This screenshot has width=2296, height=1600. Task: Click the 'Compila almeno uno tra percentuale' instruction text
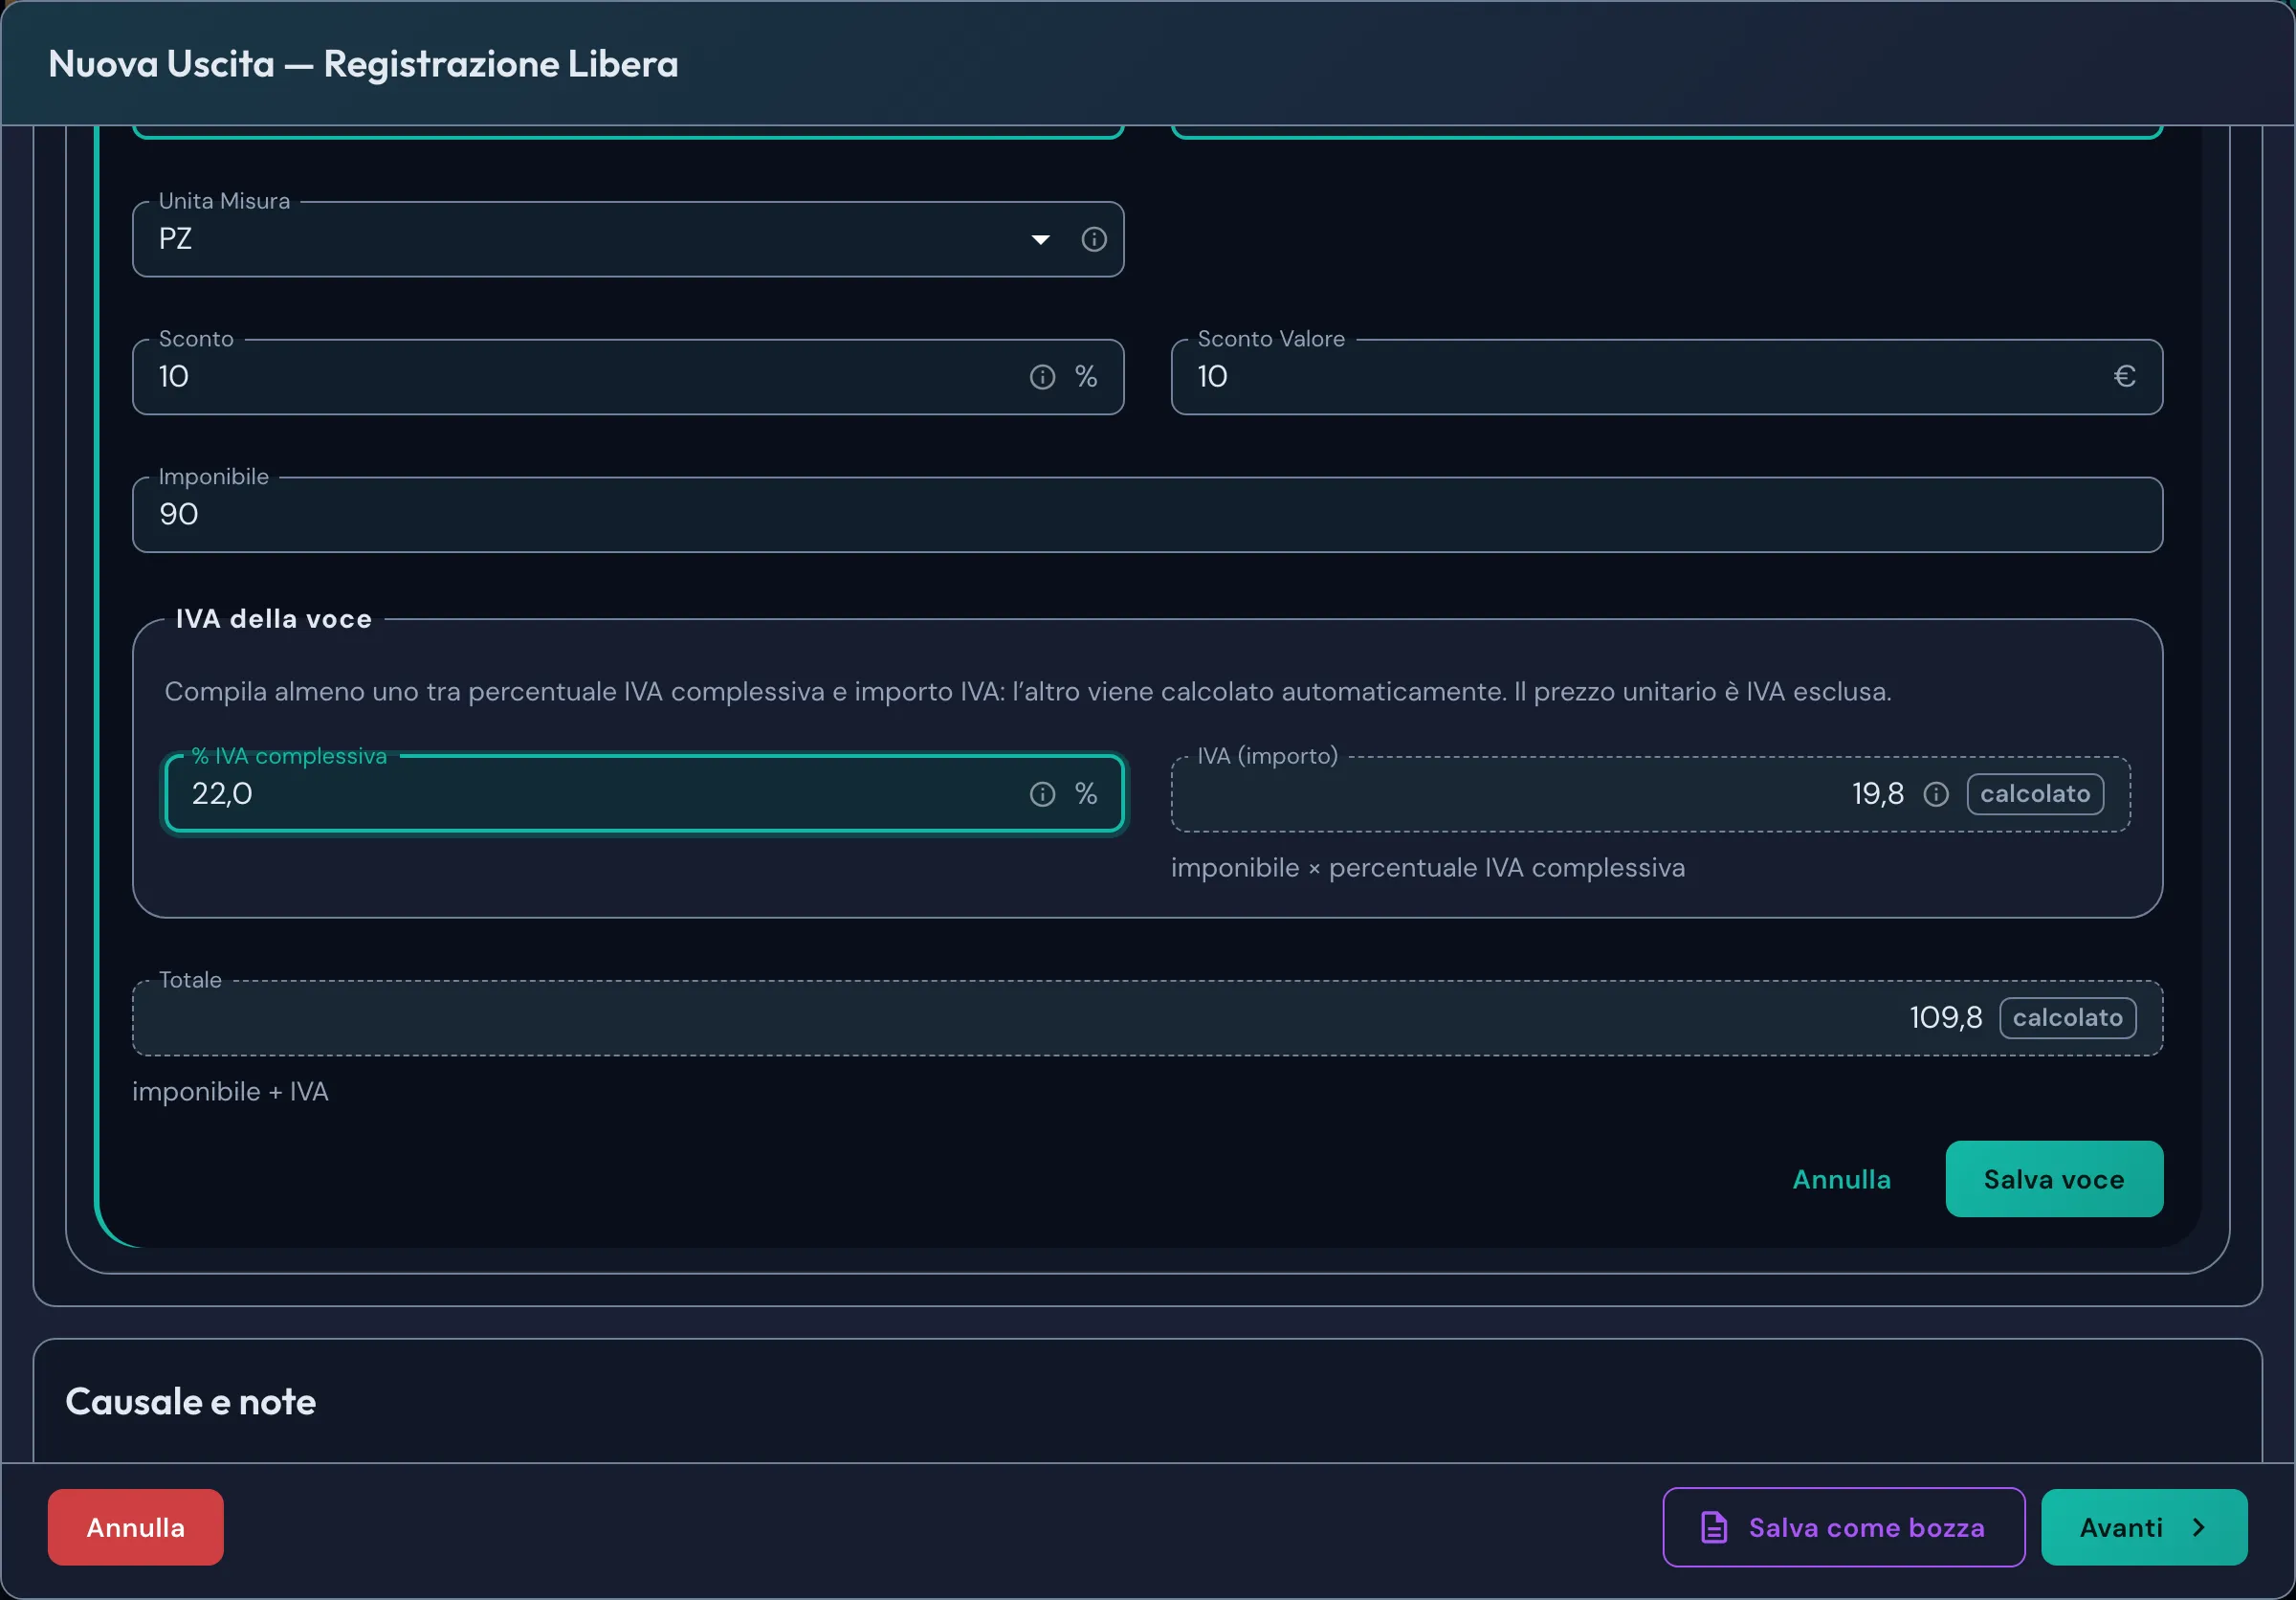click(1027, 691)
